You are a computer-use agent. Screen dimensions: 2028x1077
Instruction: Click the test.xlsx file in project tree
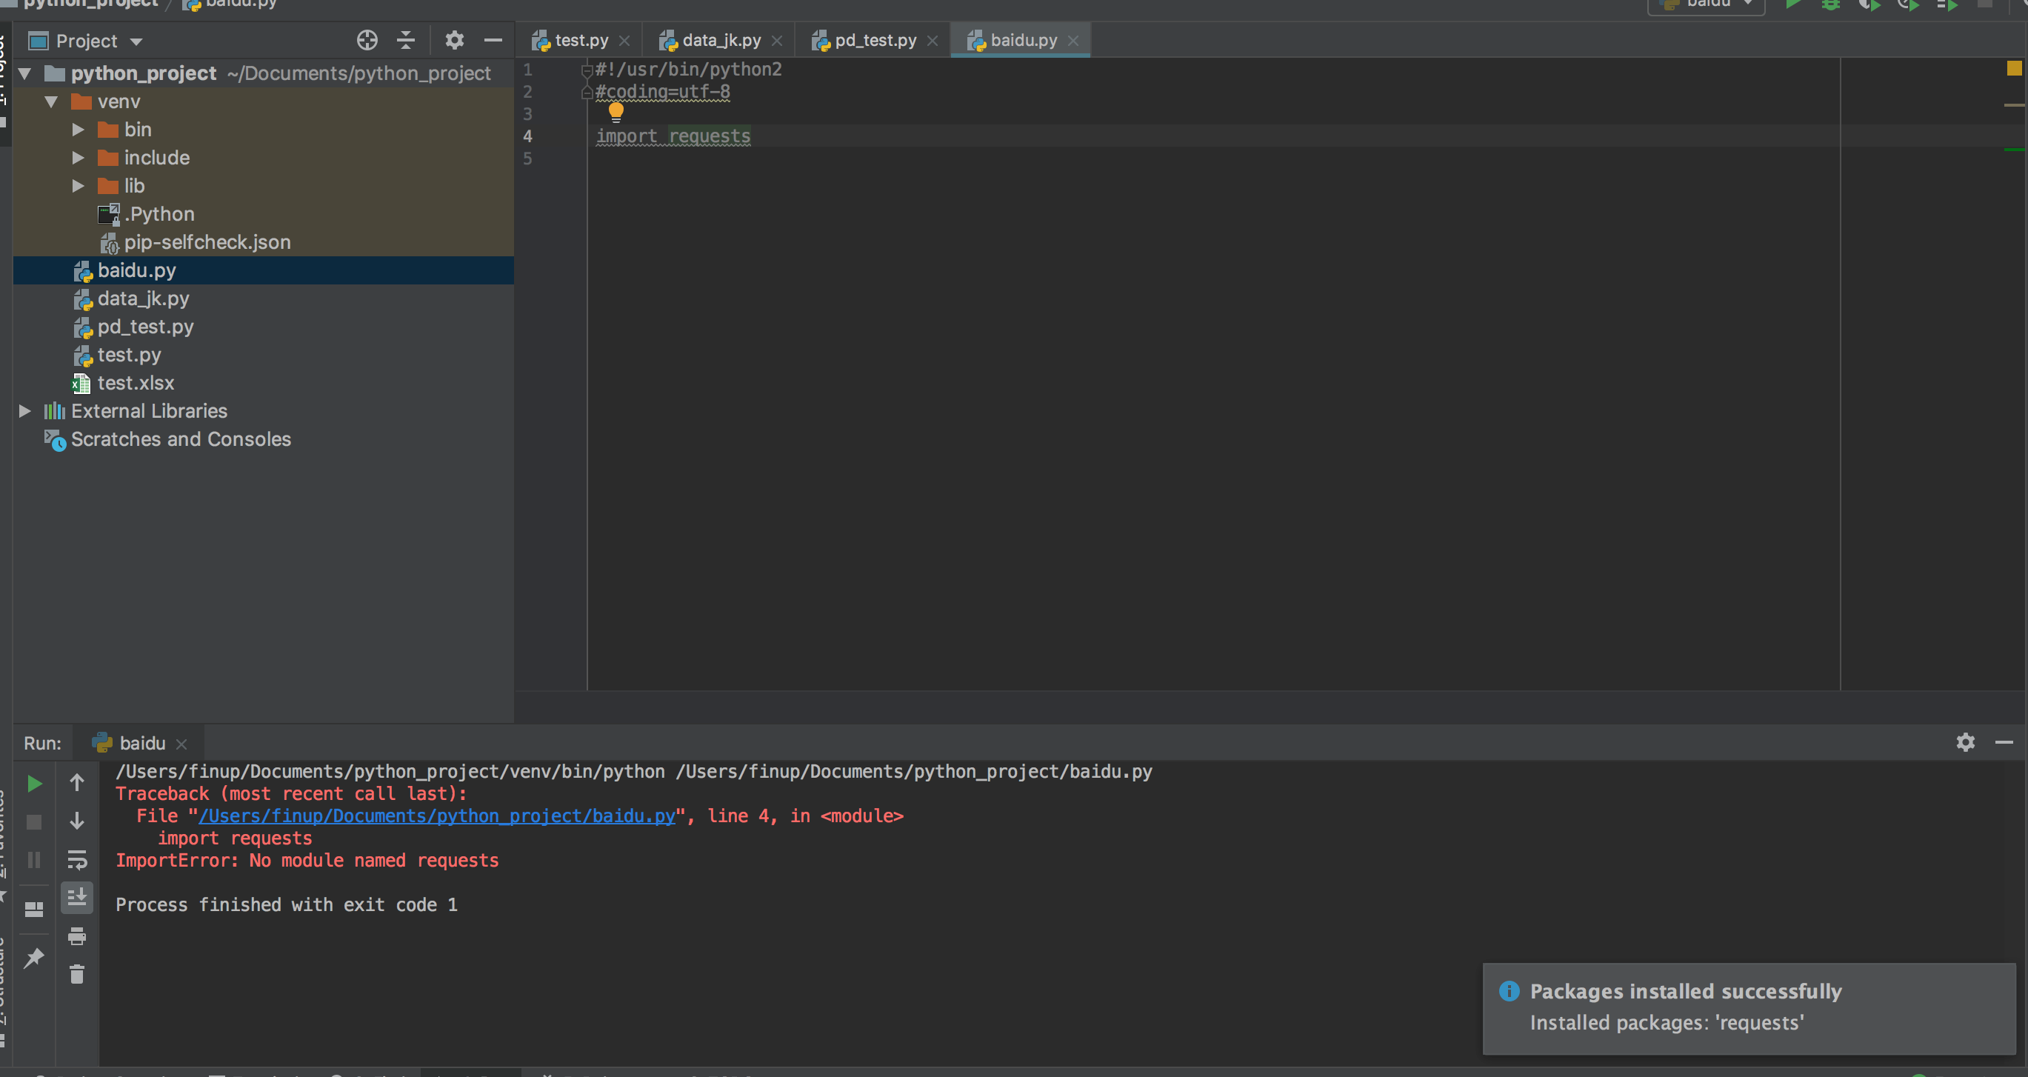click(x=137, y=382)
